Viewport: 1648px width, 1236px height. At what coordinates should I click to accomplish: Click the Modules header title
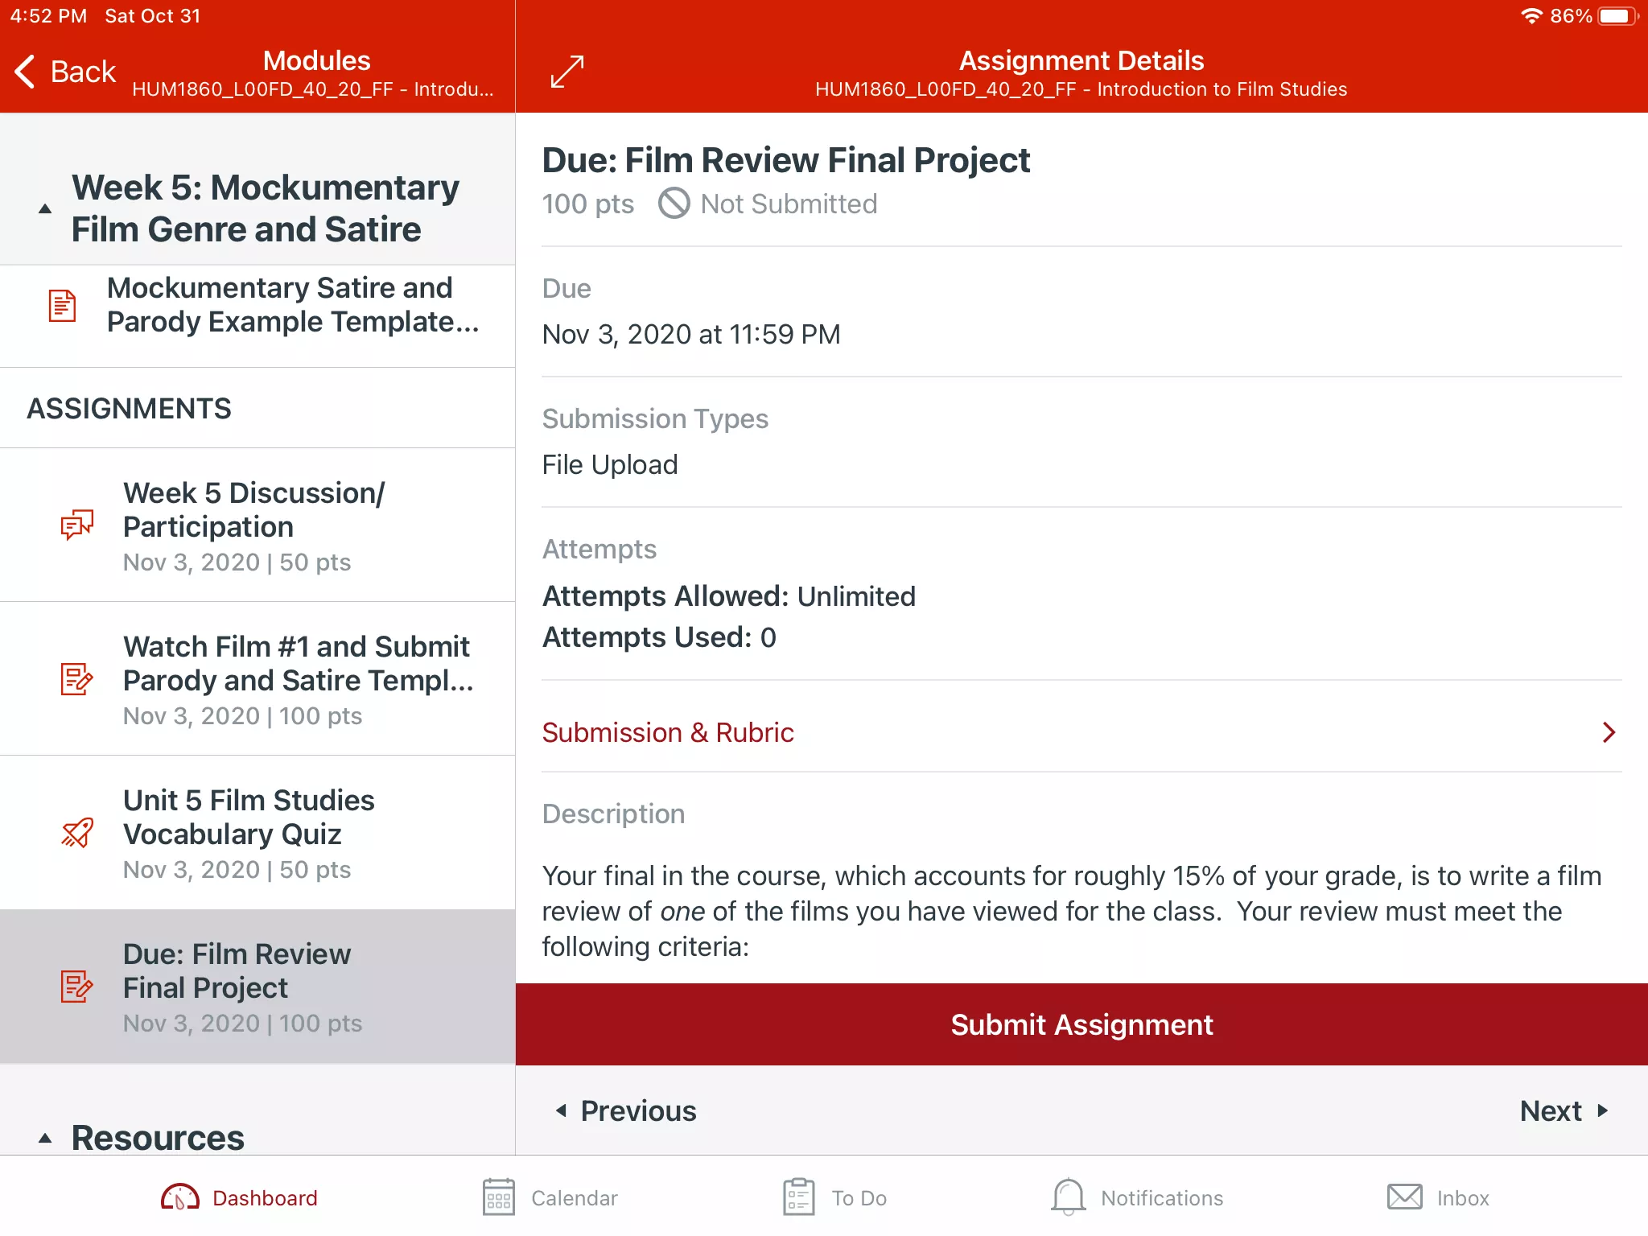(317, 60)
